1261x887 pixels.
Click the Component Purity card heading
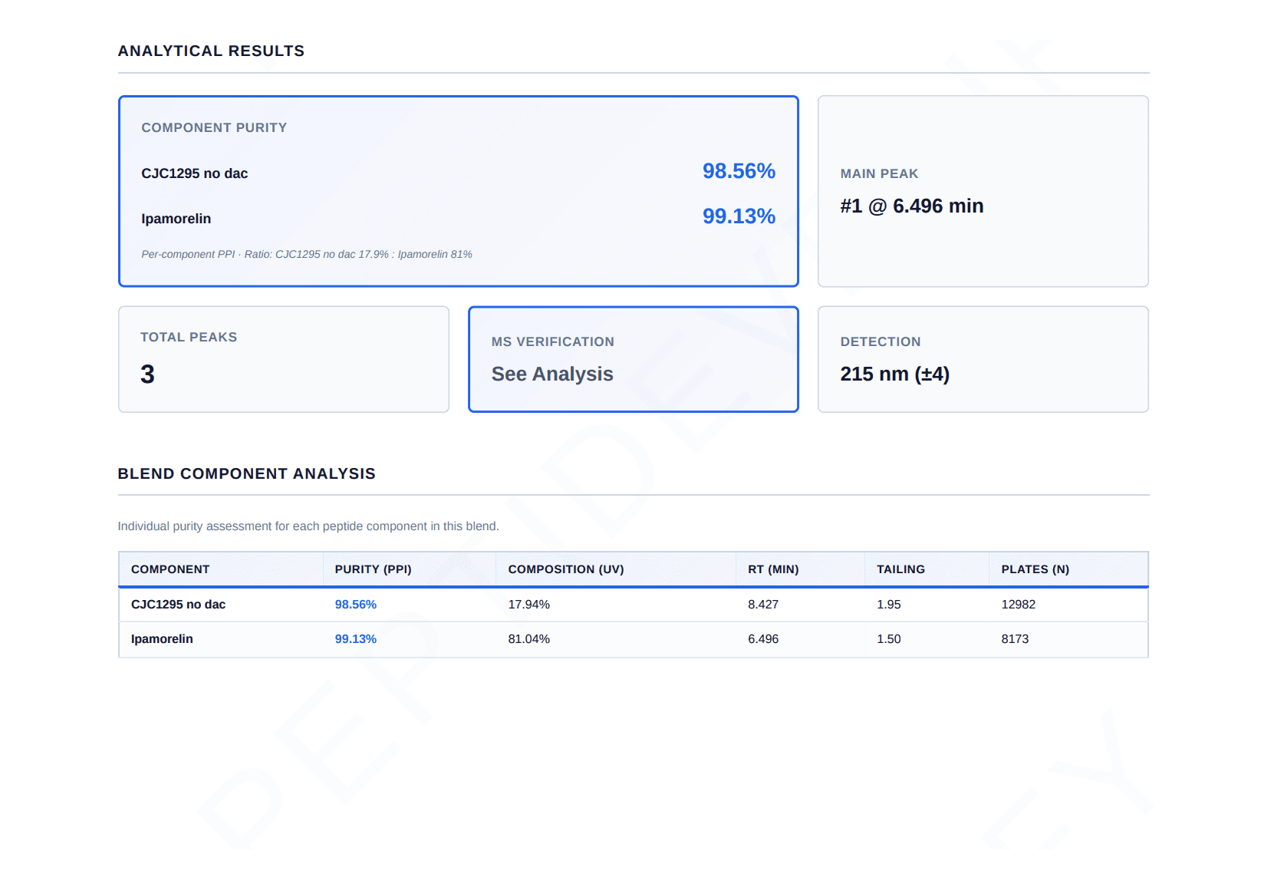[214, 127]
